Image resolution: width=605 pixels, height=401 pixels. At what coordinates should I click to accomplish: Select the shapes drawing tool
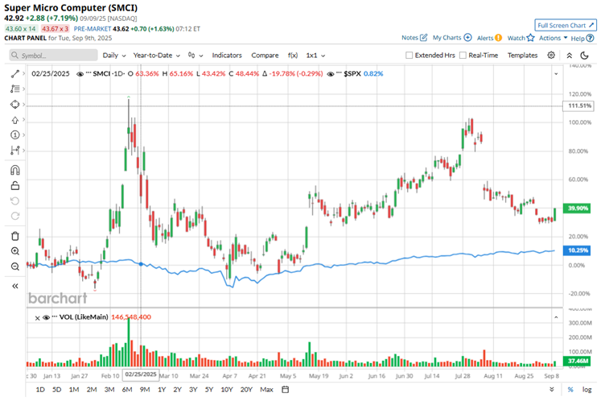pyautogui.click(x=14, y=105)
